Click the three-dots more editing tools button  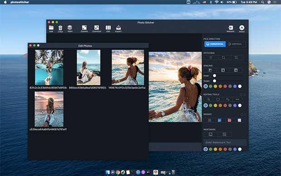click(237, 99)
